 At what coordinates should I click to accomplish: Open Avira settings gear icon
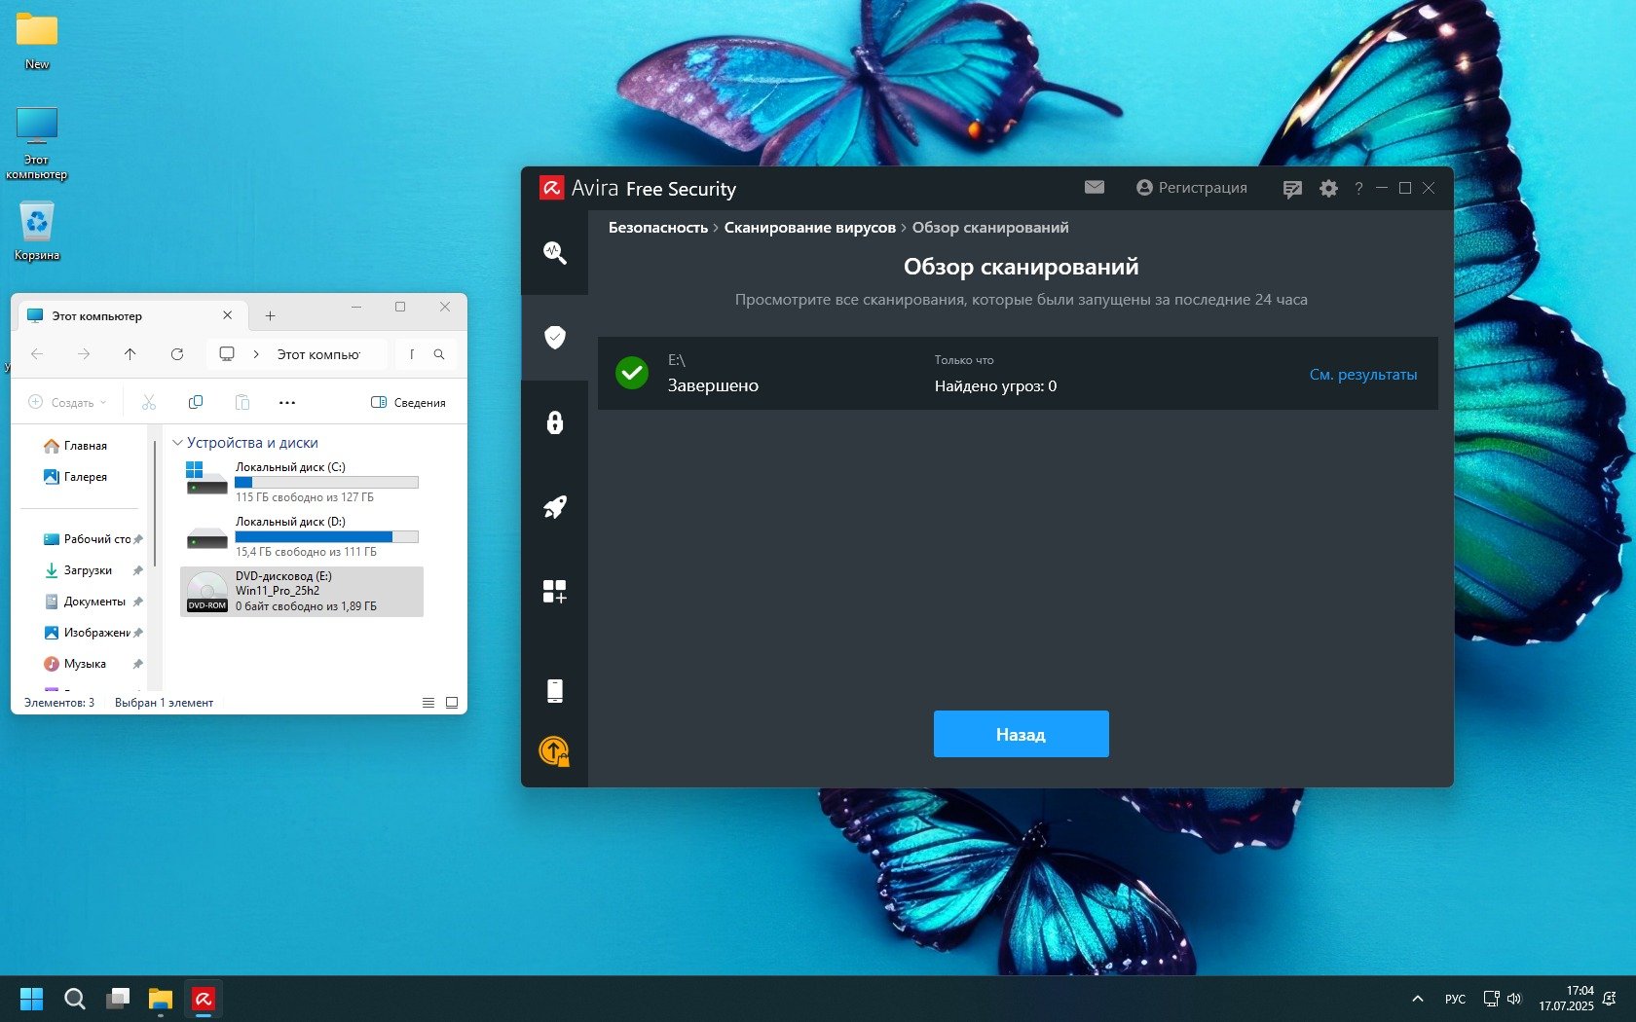pyautogui.click(x=1328, y=189)
